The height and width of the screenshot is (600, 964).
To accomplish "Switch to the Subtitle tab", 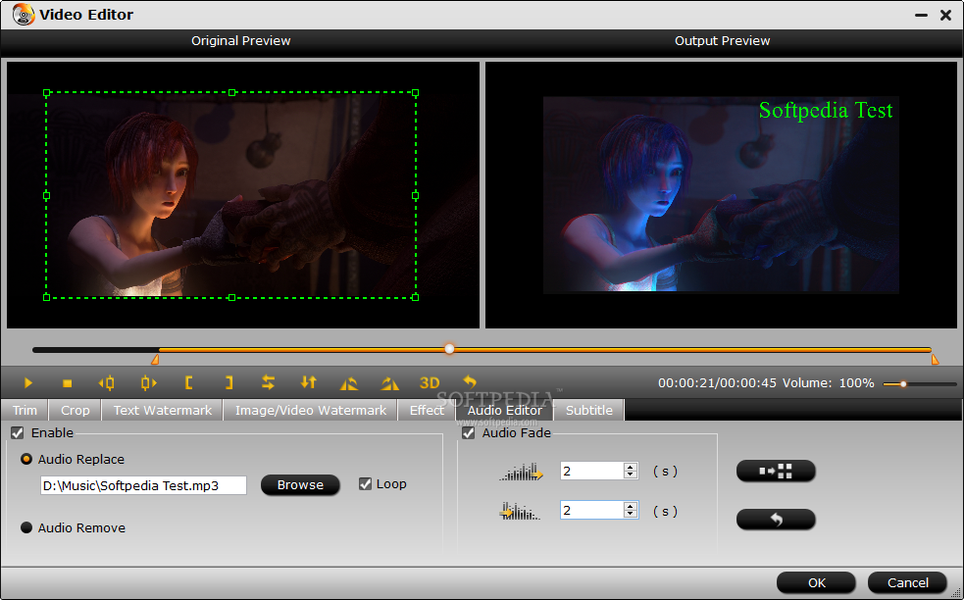I will coord(589,410).
